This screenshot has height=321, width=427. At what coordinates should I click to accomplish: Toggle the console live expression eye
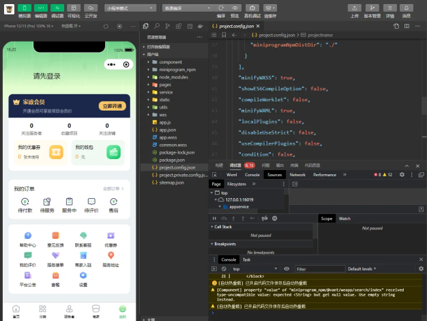click(286, 269)
